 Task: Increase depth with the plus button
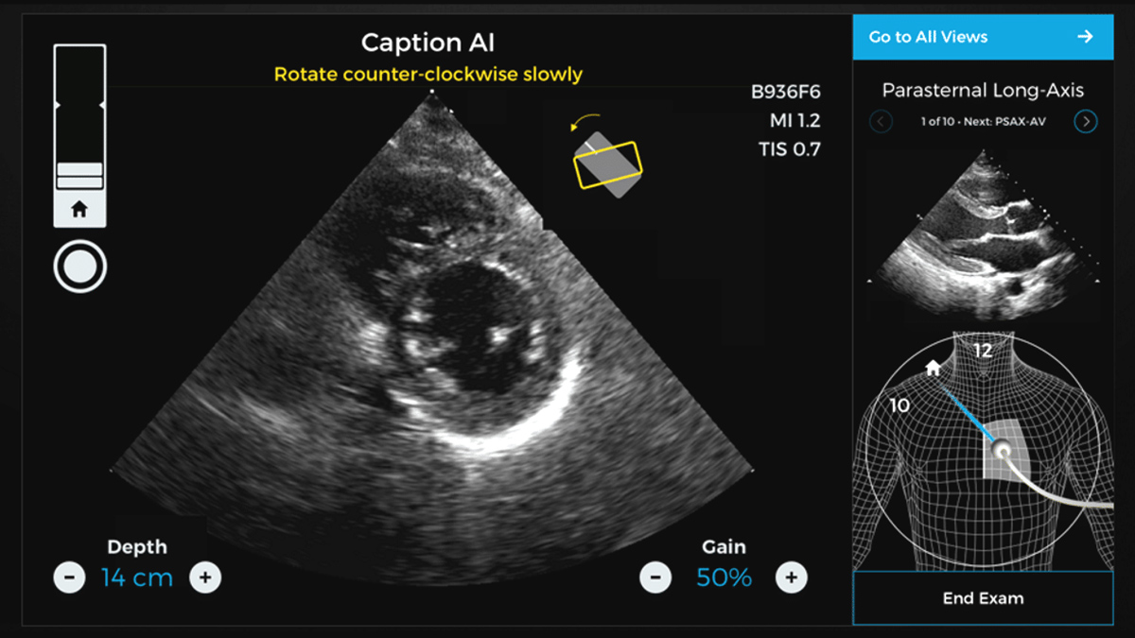click(205, 577)
